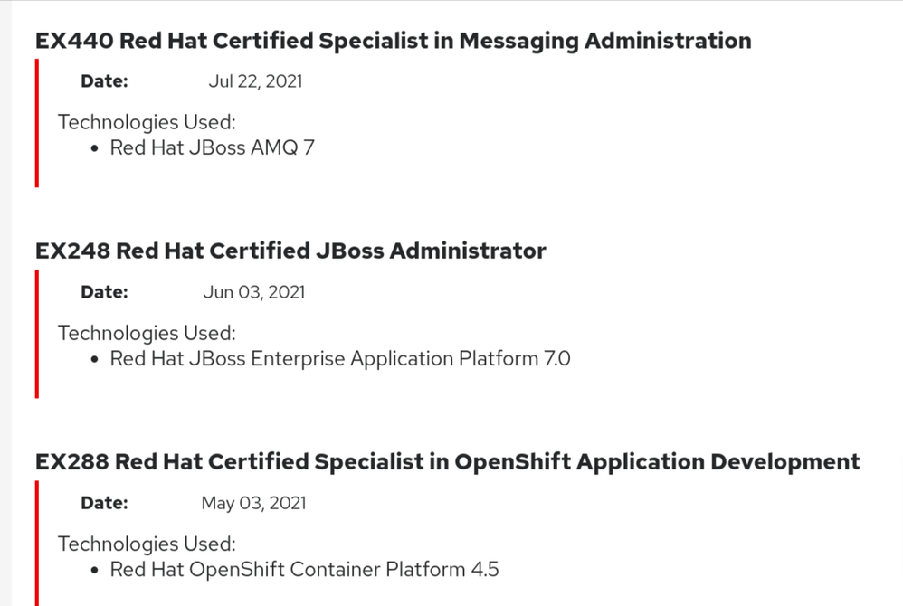Select the Jul 22, 2021 date value
This screenshot has width=903, height=606.
coord(255,81)
